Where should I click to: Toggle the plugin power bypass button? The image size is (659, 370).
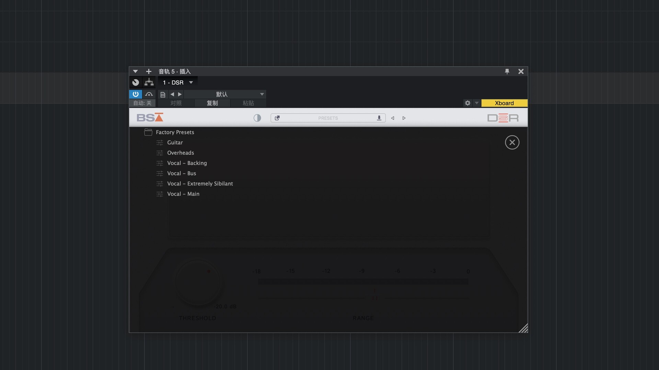(136, 94)
